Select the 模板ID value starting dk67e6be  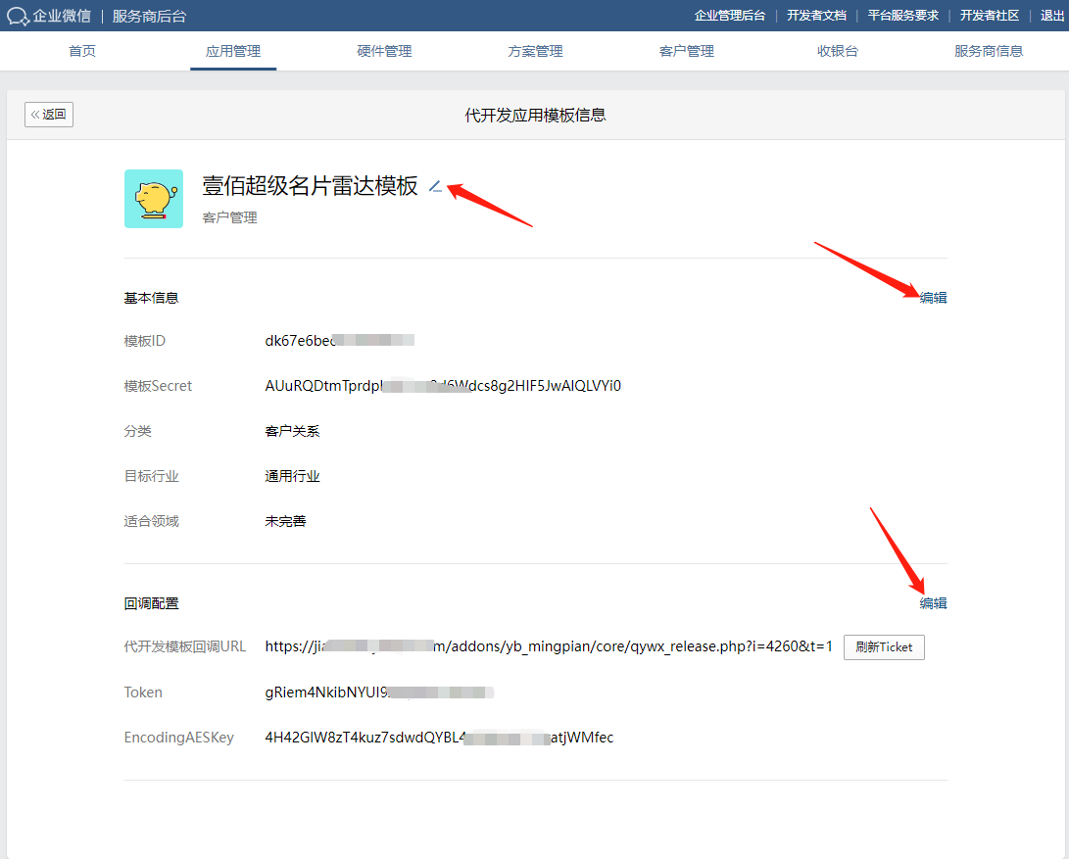tap(340, 341)
